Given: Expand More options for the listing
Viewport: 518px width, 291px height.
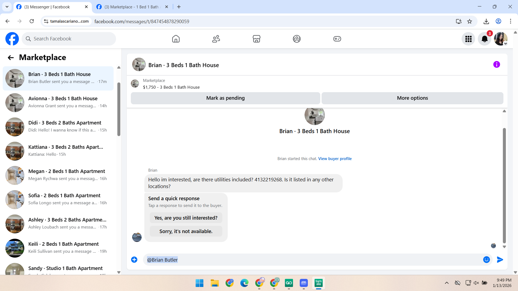Looking at the screenshot, I should click(x=412, y=98).
